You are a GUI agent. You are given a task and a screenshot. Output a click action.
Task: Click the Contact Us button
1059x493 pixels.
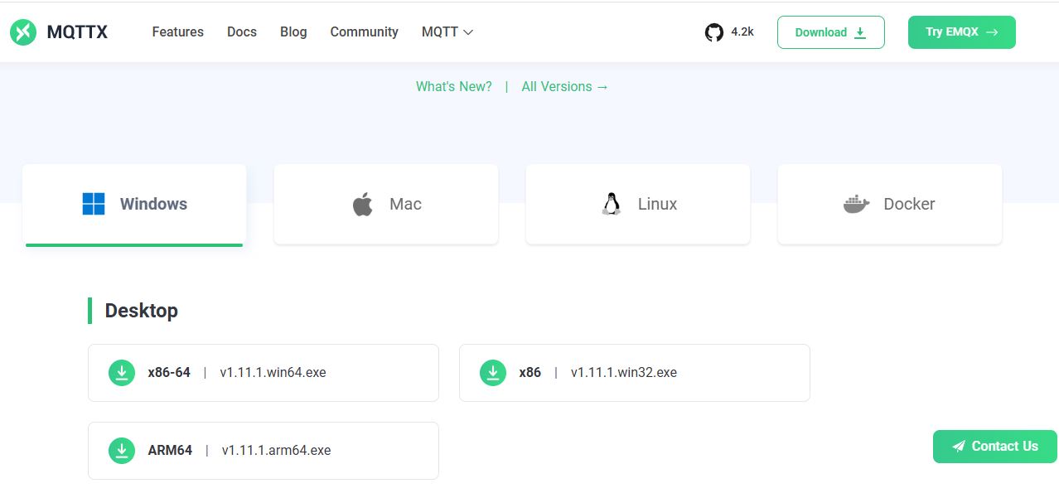[995, 447]
